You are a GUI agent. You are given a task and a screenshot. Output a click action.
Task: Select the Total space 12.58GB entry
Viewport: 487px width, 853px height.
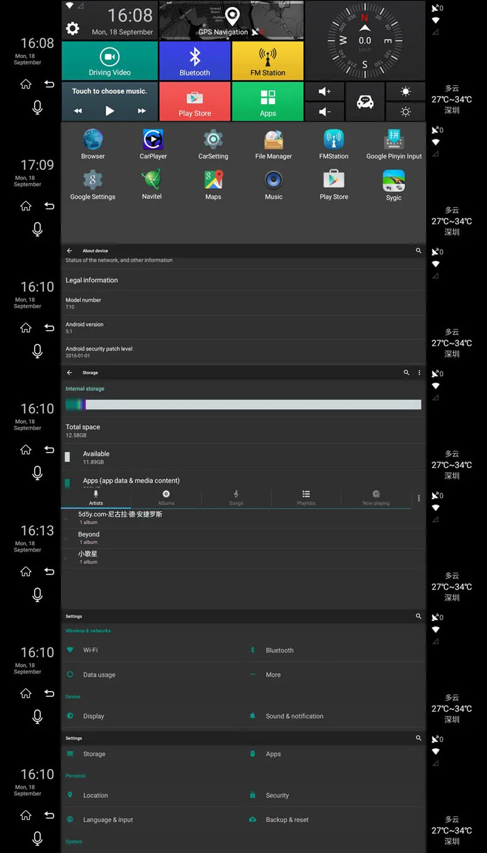point(243,431)
